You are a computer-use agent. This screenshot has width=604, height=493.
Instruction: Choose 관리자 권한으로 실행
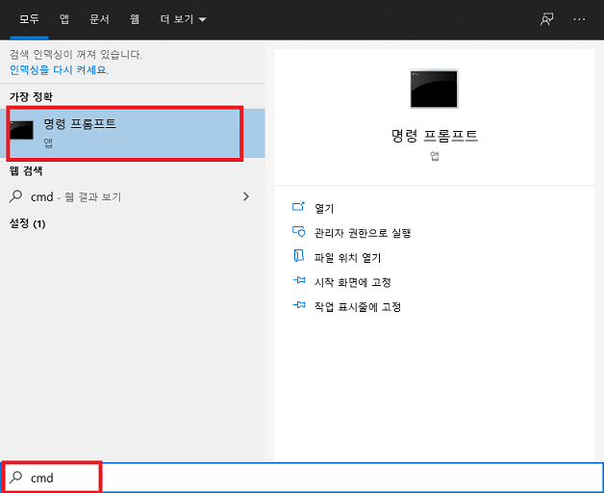coord(363,233)
